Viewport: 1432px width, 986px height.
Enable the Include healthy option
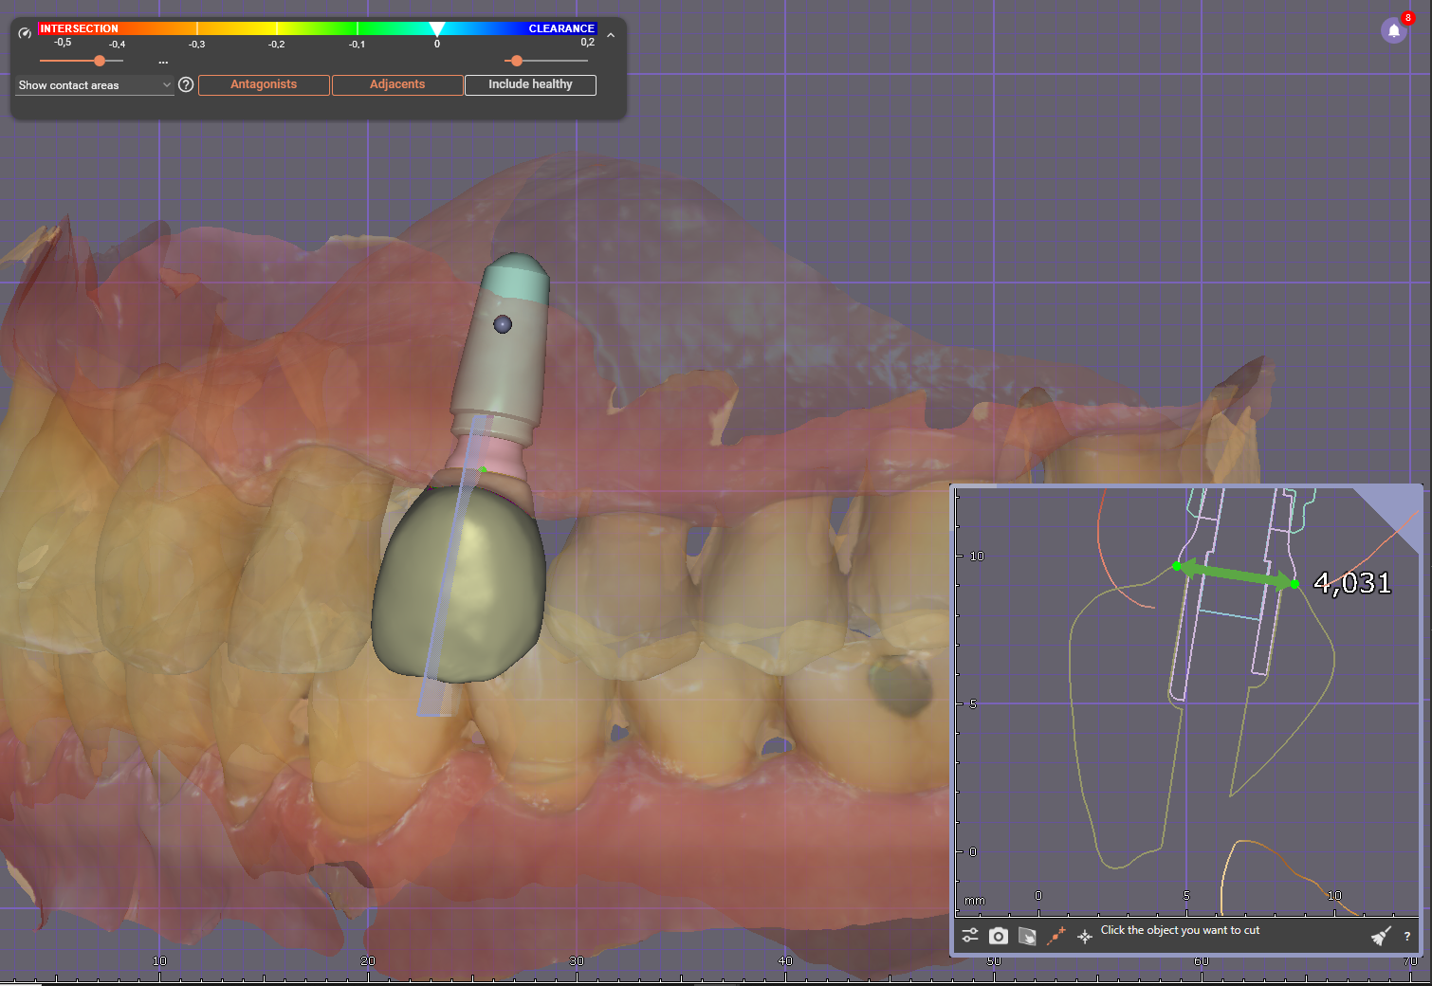[530, 84]
